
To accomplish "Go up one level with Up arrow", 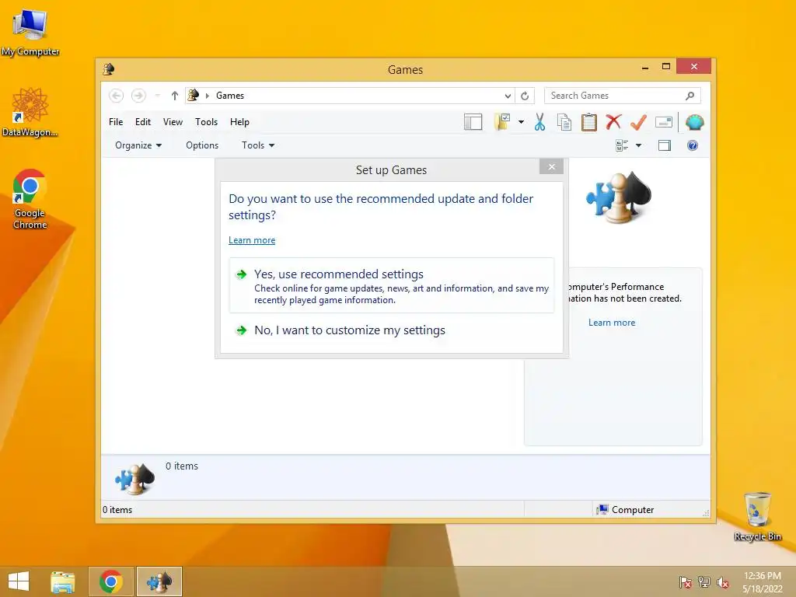I will pos(175,96).
